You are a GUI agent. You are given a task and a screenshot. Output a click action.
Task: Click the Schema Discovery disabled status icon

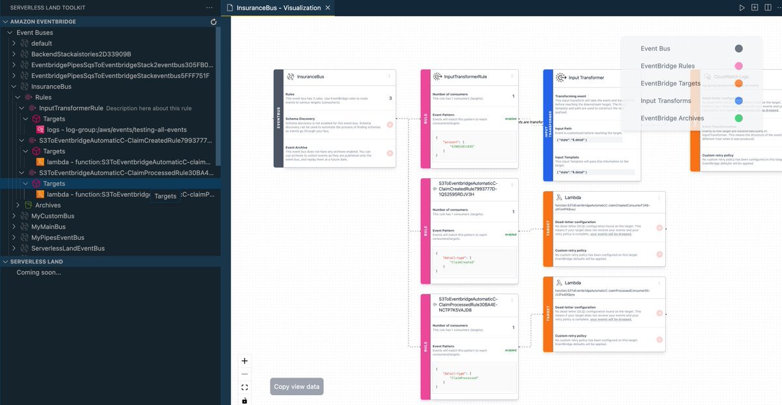pyautogui.click(x=390, y=124)
